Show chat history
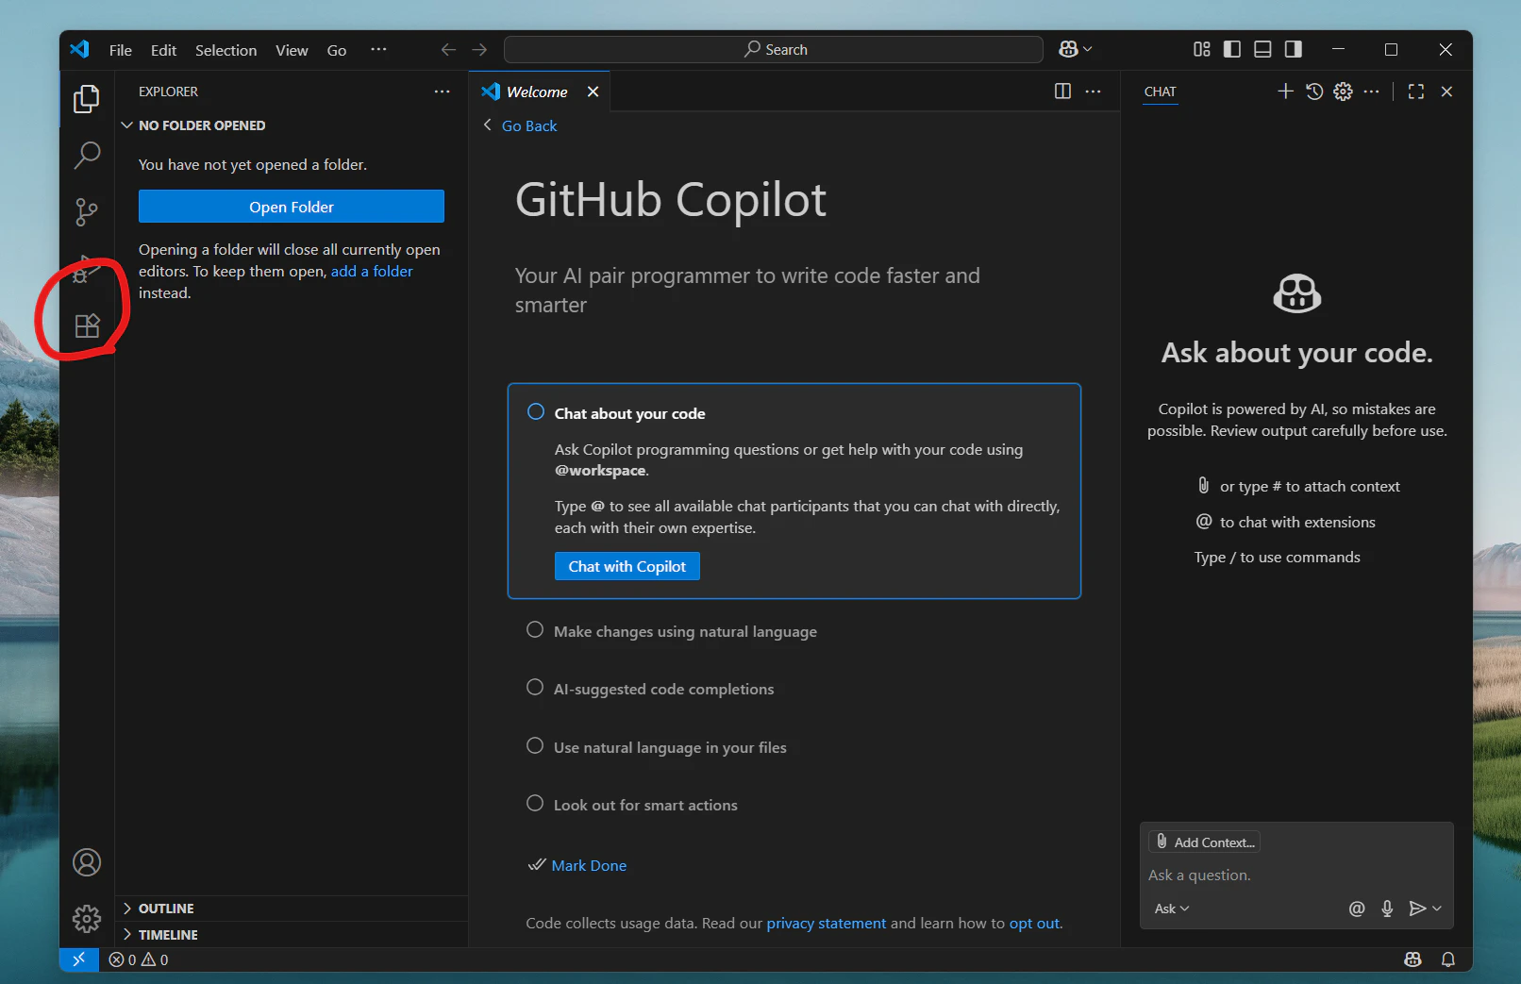 coord(1314,92)
